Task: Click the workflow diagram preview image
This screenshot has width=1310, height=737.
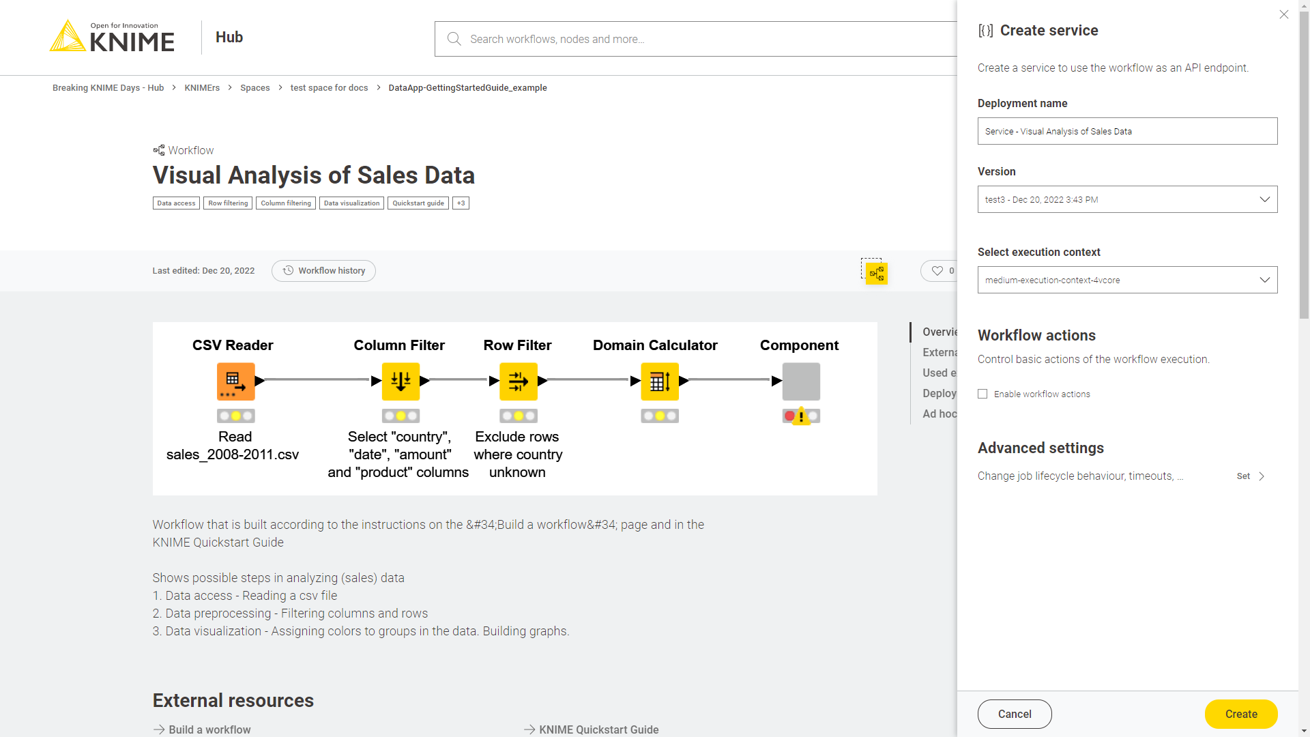Action: 515,409
